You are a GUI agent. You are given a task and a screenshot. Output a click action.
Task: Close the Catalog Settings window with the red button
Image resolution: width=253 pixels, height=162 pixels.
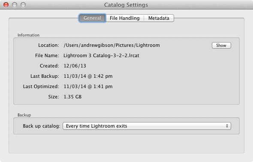(6, 5)
